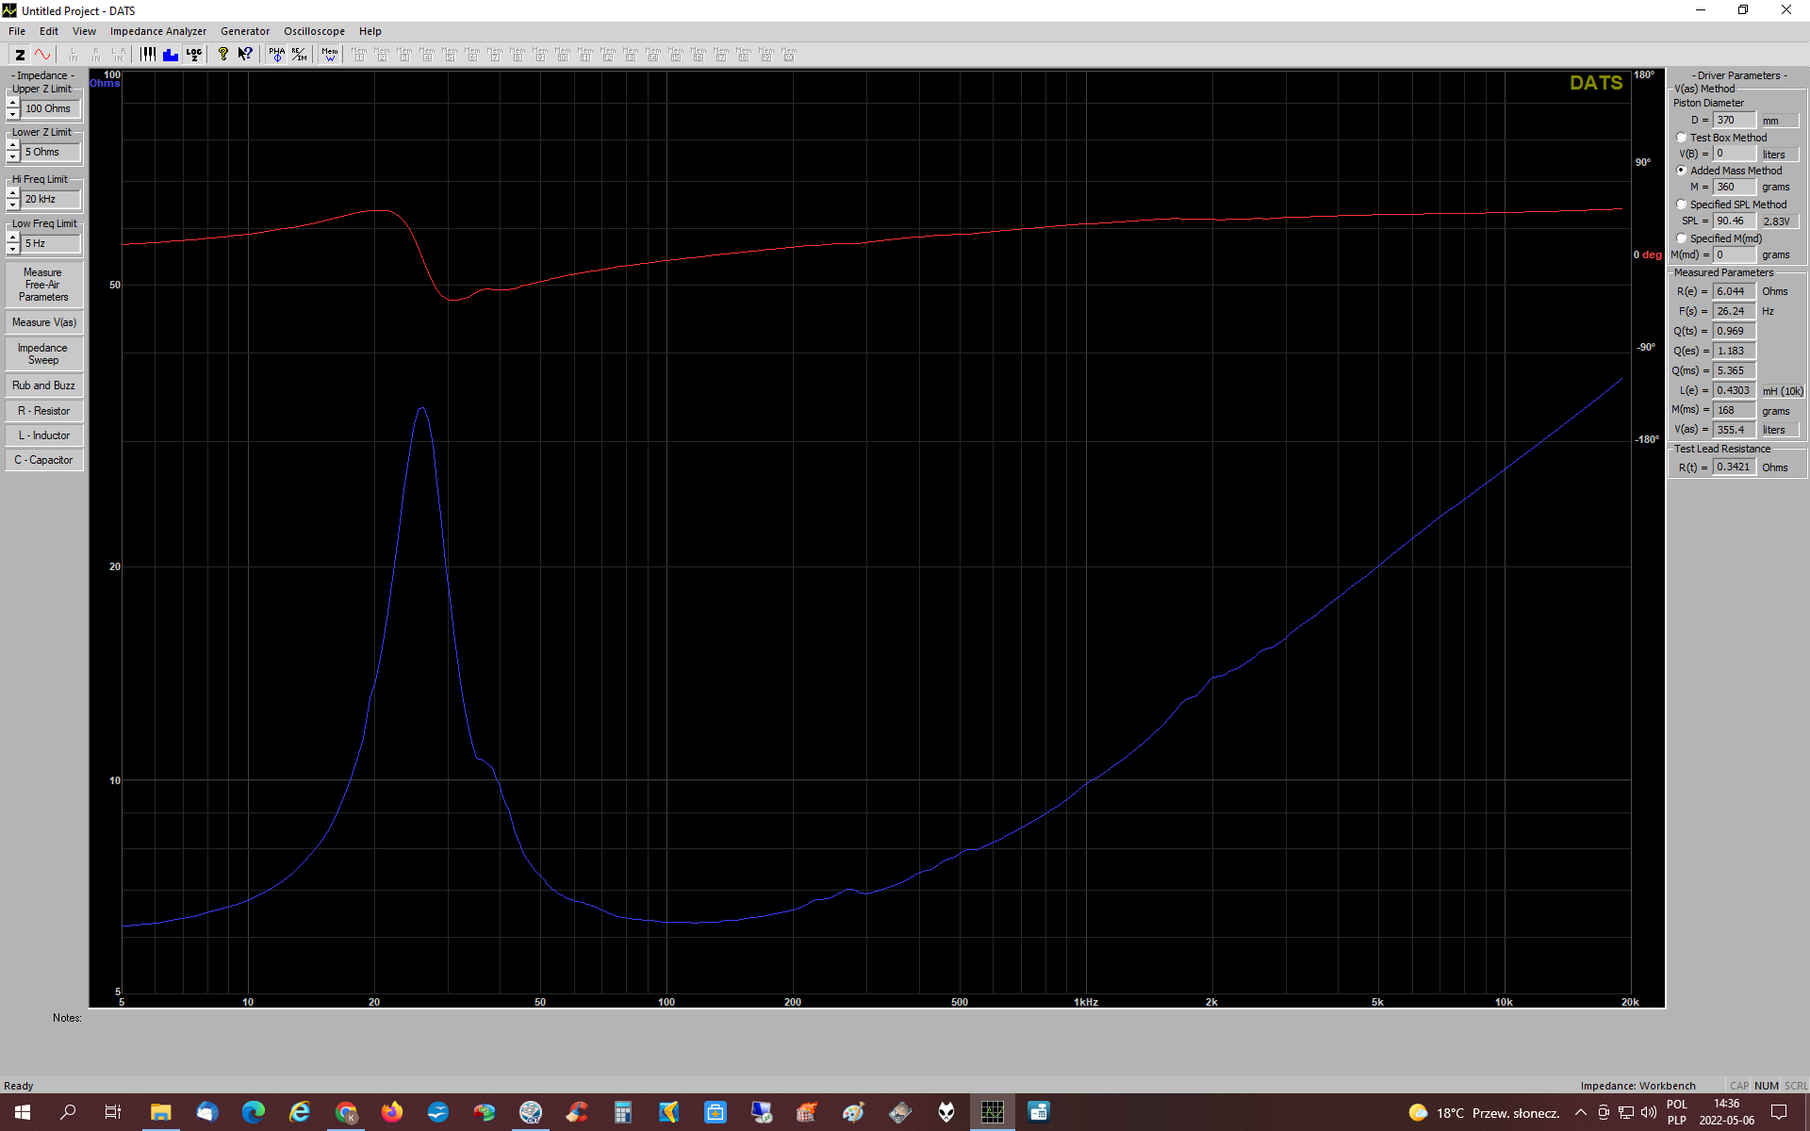Increase the Low Freq Limit with up arrow
Screen dimensions: 1810x1131
pyautogui.click(x=13, y=238)
